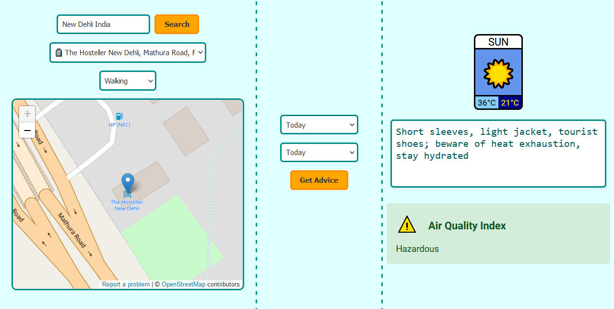Click the Hazardous air quality status text
This screenshot has height=309, width=614.
pos(417,249)
